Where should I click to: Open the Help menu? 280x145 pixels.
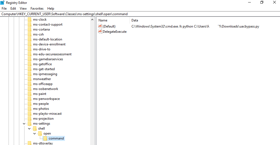[51, 9]
